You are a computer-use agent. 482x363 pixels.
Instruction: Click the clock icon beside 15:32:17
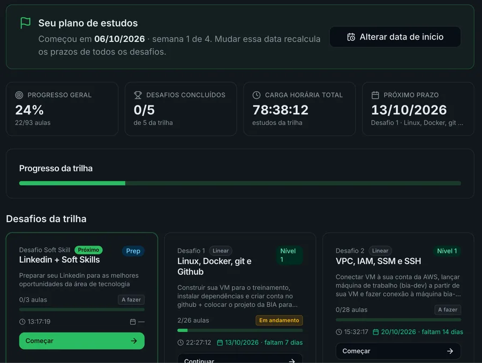(339, 332)
